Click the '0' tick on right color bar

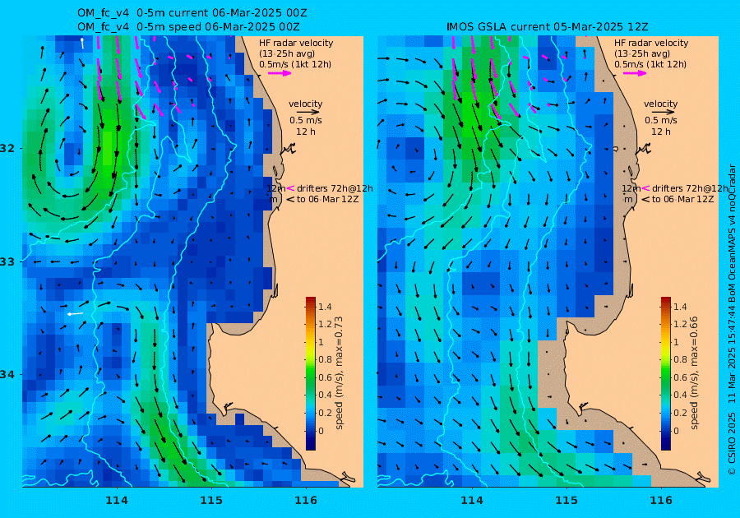[x=676, y=431]
